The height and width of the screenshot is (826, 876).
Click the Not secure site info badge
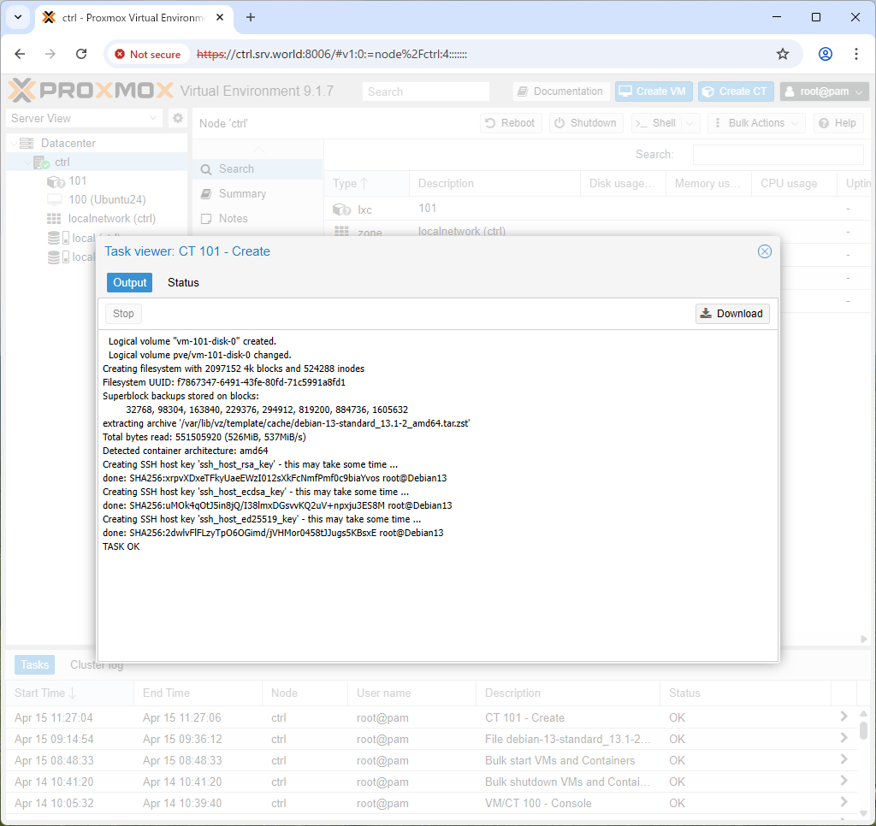click(148, 54)
